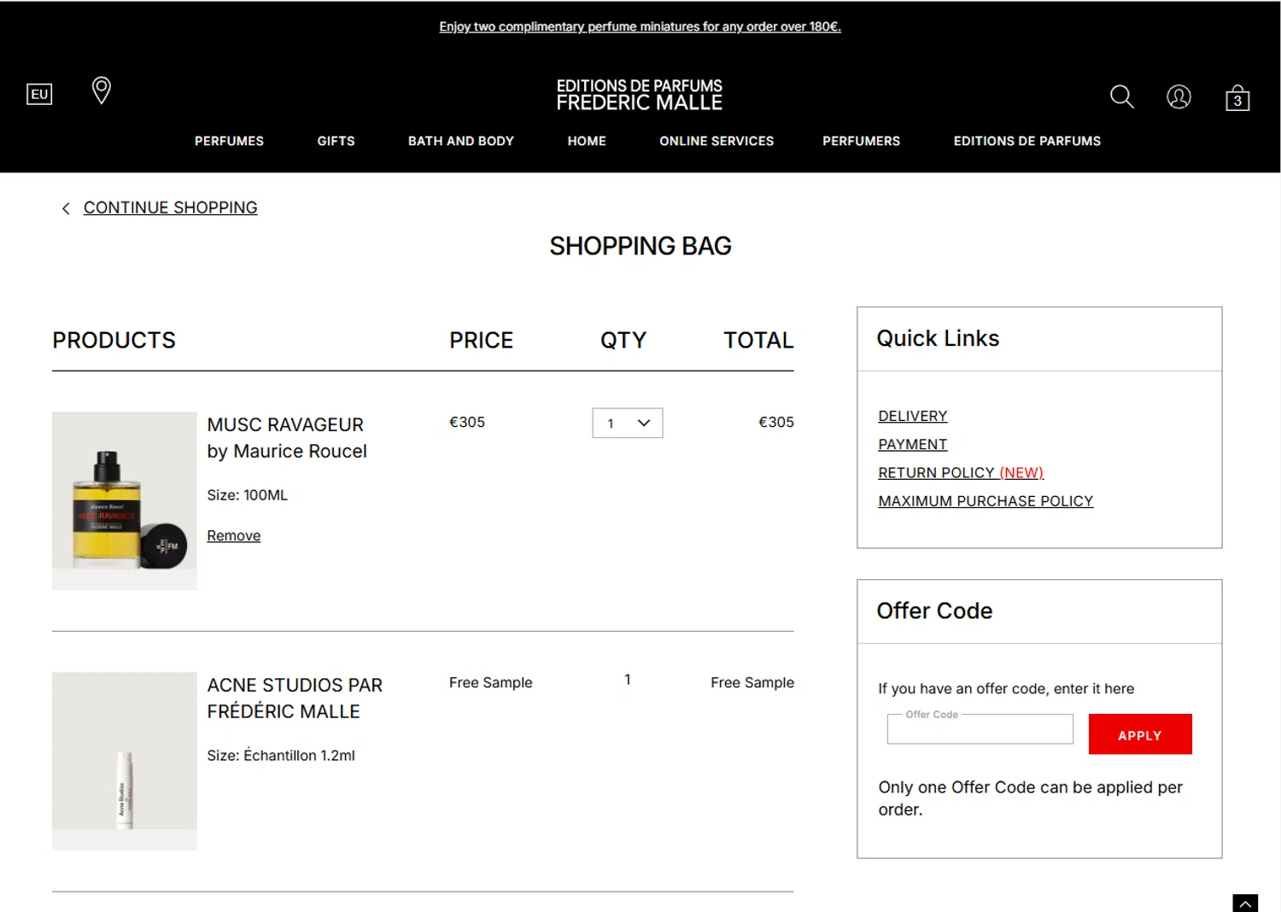Viewport: 1281px width, 912px height.
Task: Open the Home menu
Action: [587, 141]
